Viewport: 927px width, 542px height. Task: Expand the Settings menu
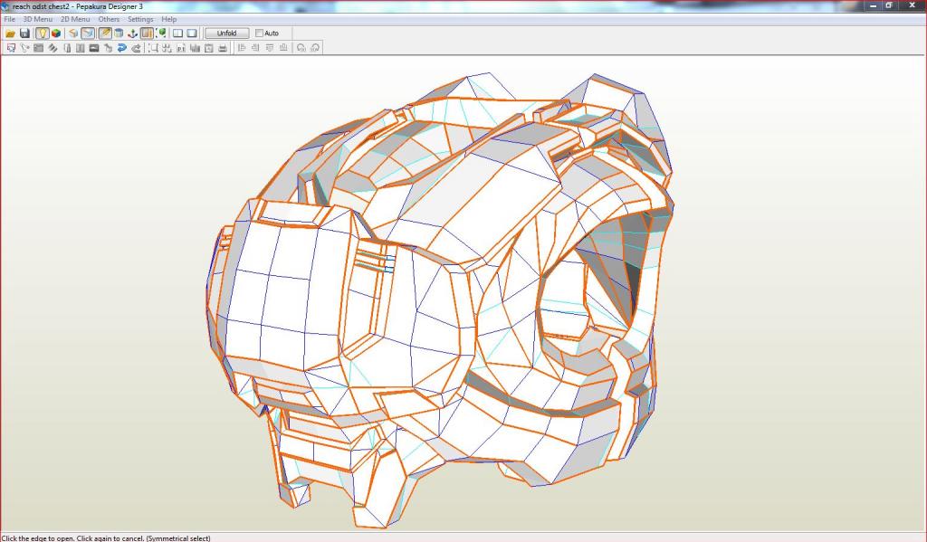click(x=140, y=19)
